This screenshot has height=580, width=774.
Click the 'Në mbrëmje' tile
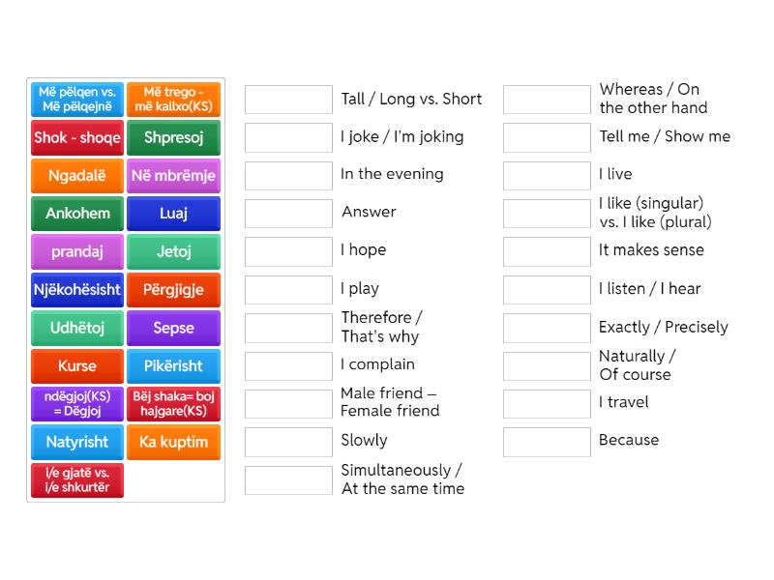tap(174, 176)
